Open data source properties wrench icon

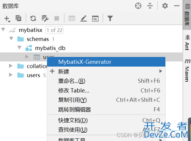pos(45,18)
